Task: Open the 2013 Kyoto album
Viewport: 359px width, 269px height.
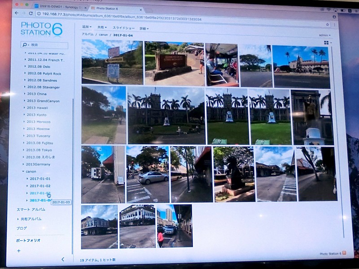Action: [37, 115]
